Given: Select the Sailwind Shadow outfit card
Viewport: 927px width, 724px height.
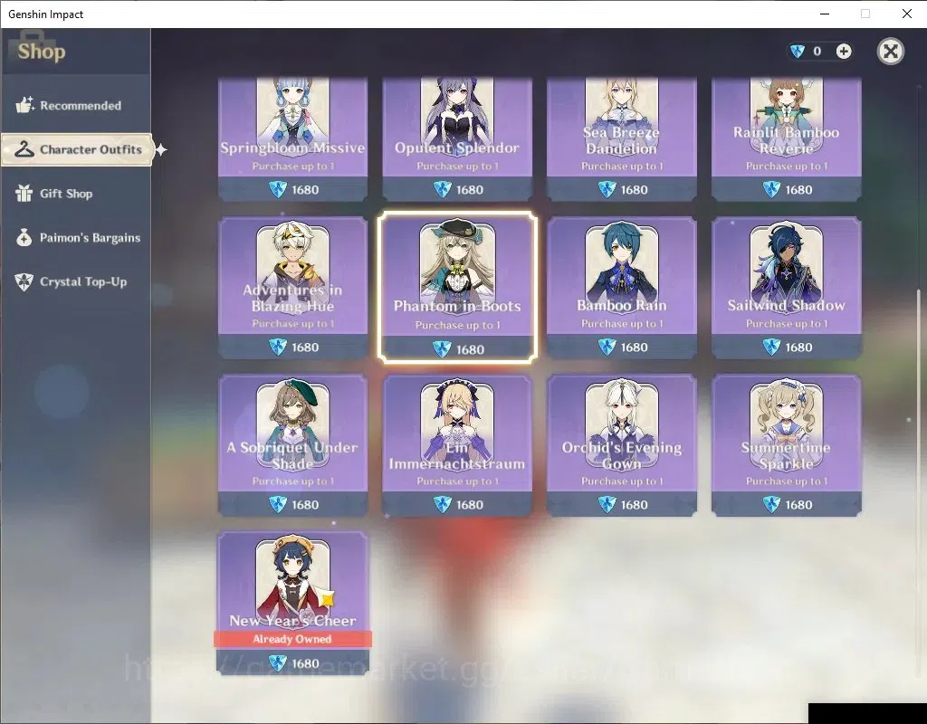Looking at the screenshot, I should [x=787, y=288].
